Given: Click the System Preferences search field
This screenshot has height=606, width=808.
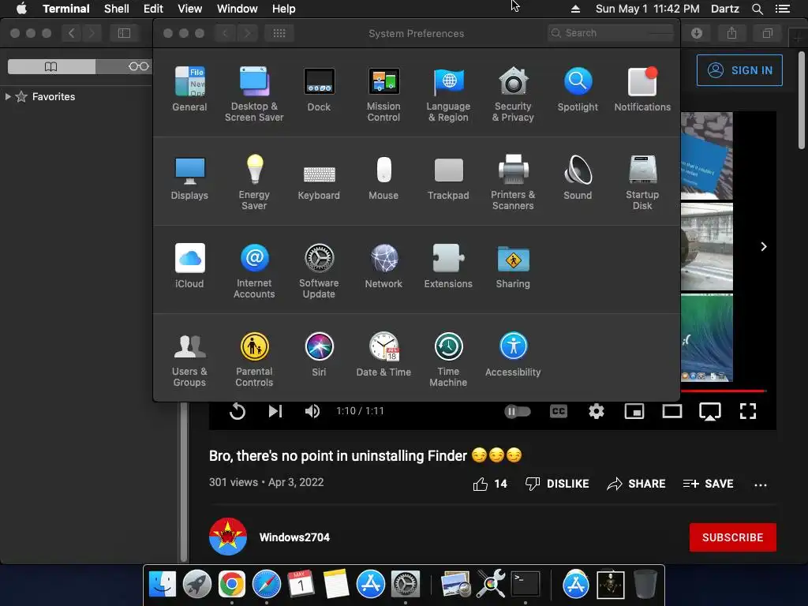Looking at the screenshot, I should coord(611,33).
